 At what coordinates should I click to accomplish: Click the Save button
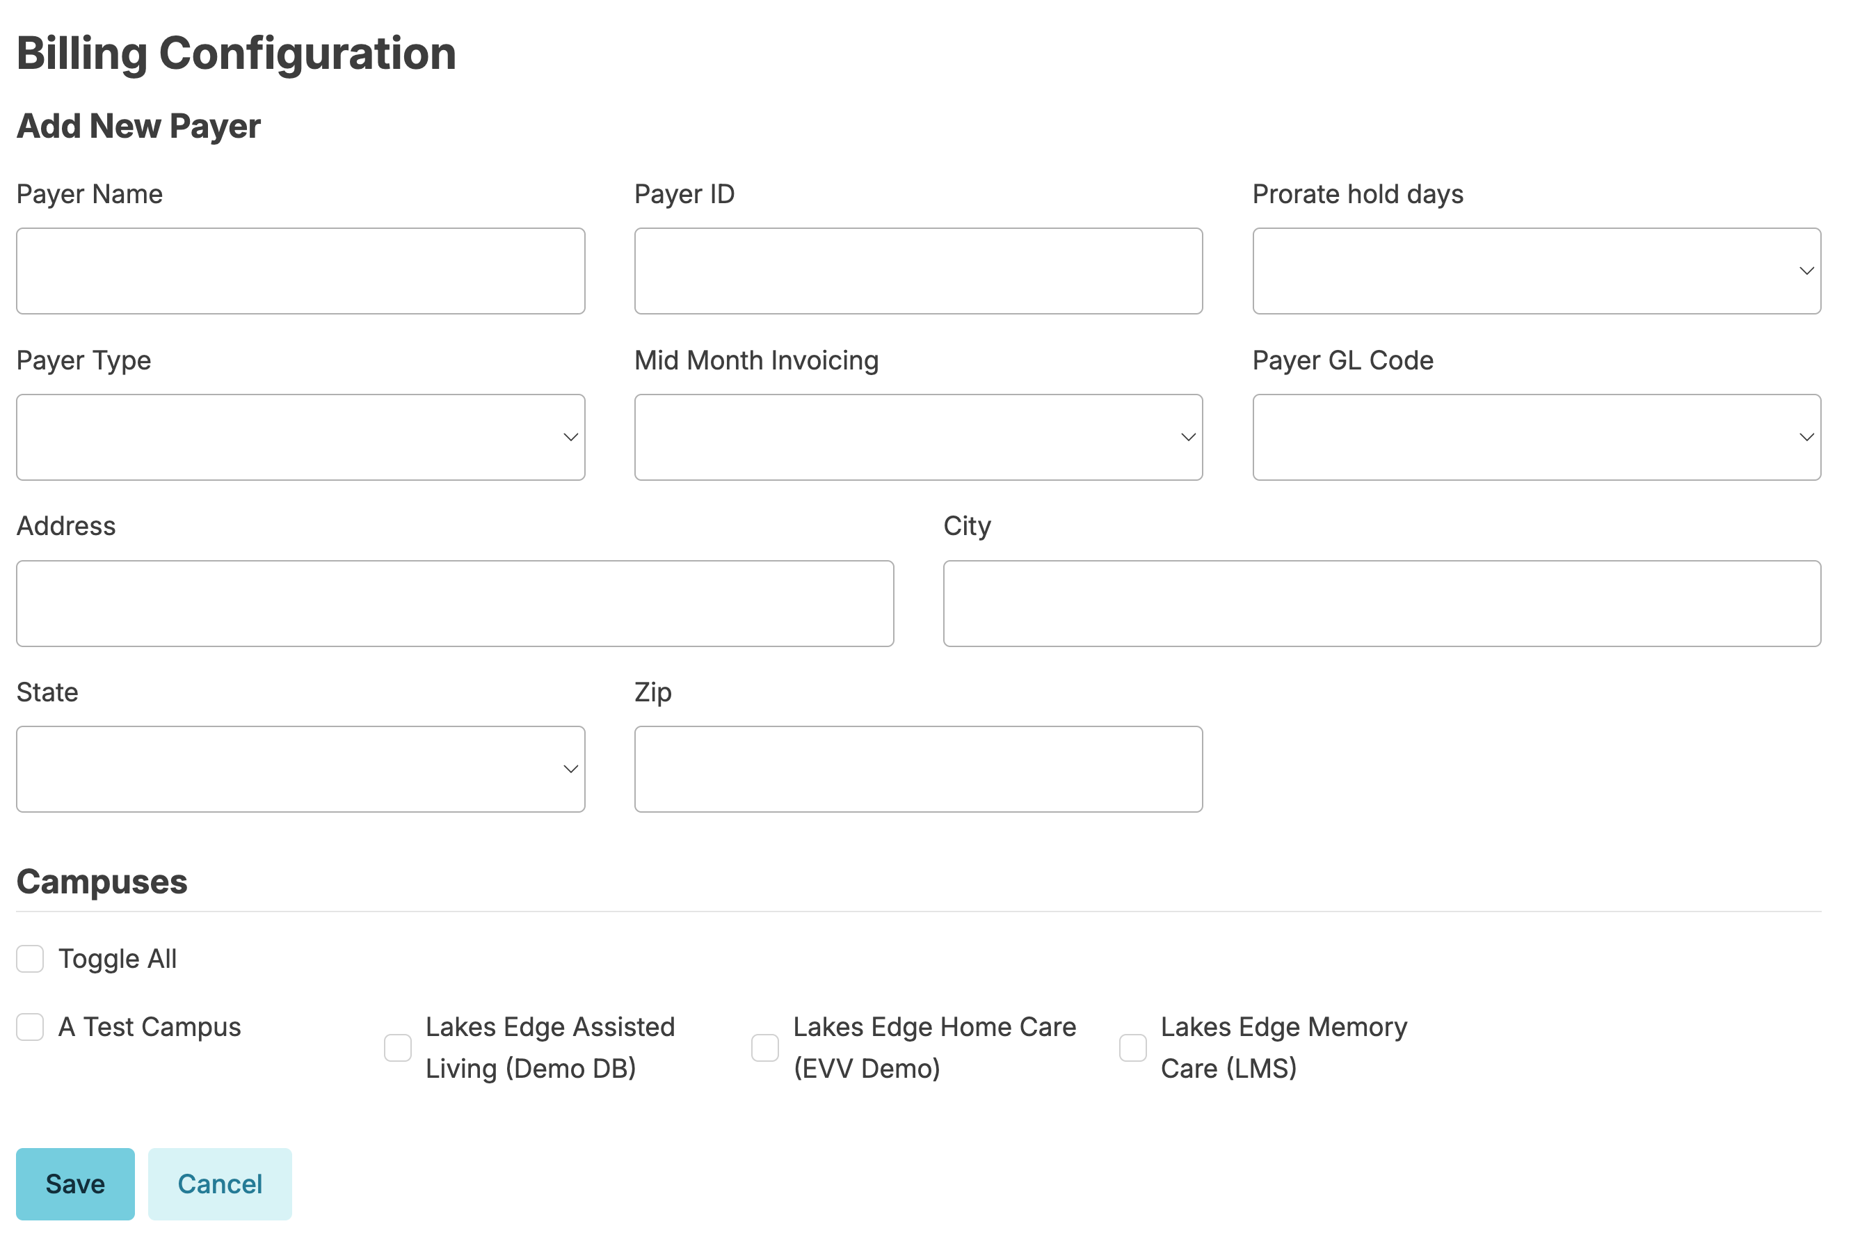[75, 1184]
